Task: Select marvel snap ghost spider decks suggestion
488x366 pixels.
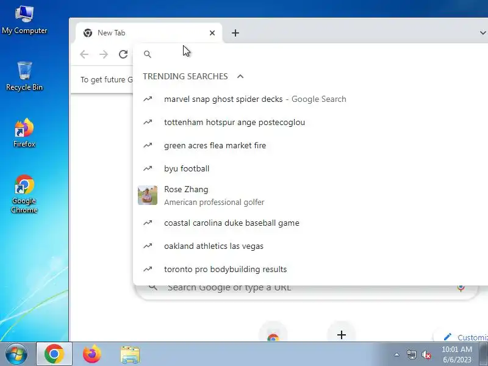Action: tap(310, 99)
